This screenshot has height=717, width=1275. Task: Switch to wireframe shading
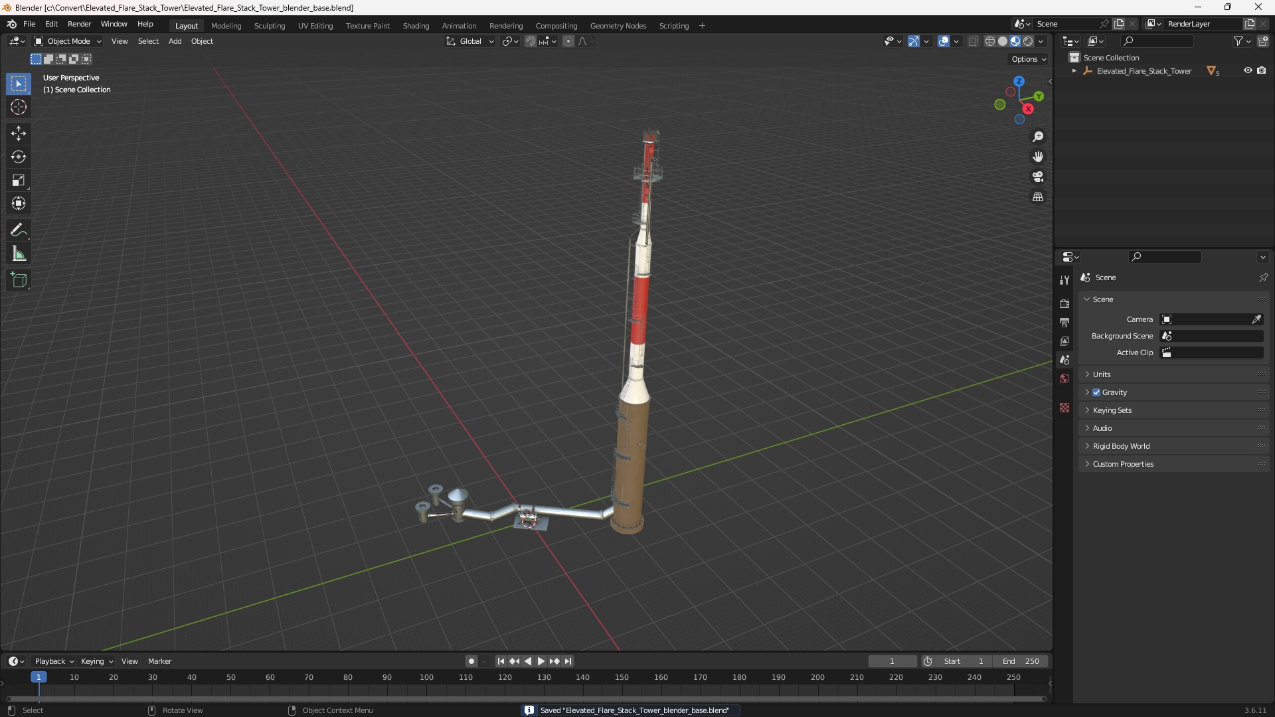(989, 41)
